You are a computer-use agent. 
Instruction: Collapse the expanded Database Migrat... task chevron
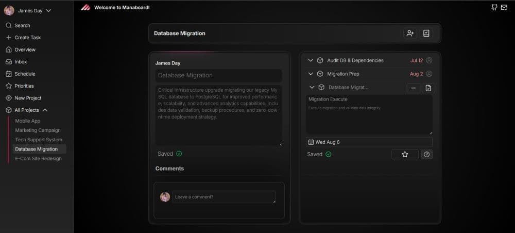click(312, 88)
